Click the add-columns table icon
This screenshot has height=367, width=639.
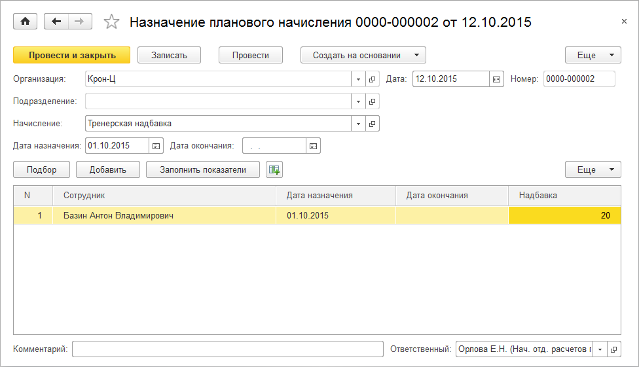click(x=274, y=169)
